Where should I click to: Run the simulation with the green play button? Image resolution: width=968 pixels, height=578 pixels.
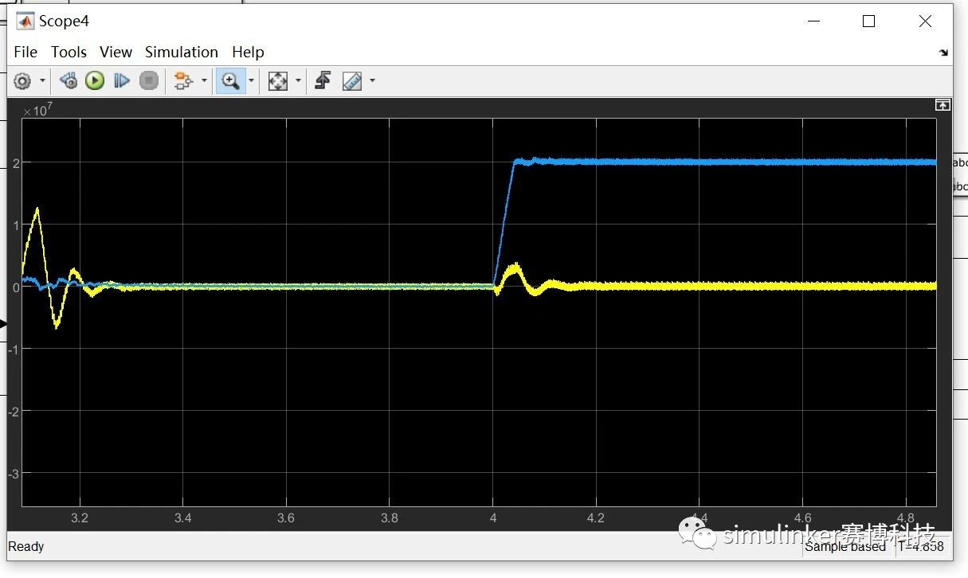(x=95, y=80)
